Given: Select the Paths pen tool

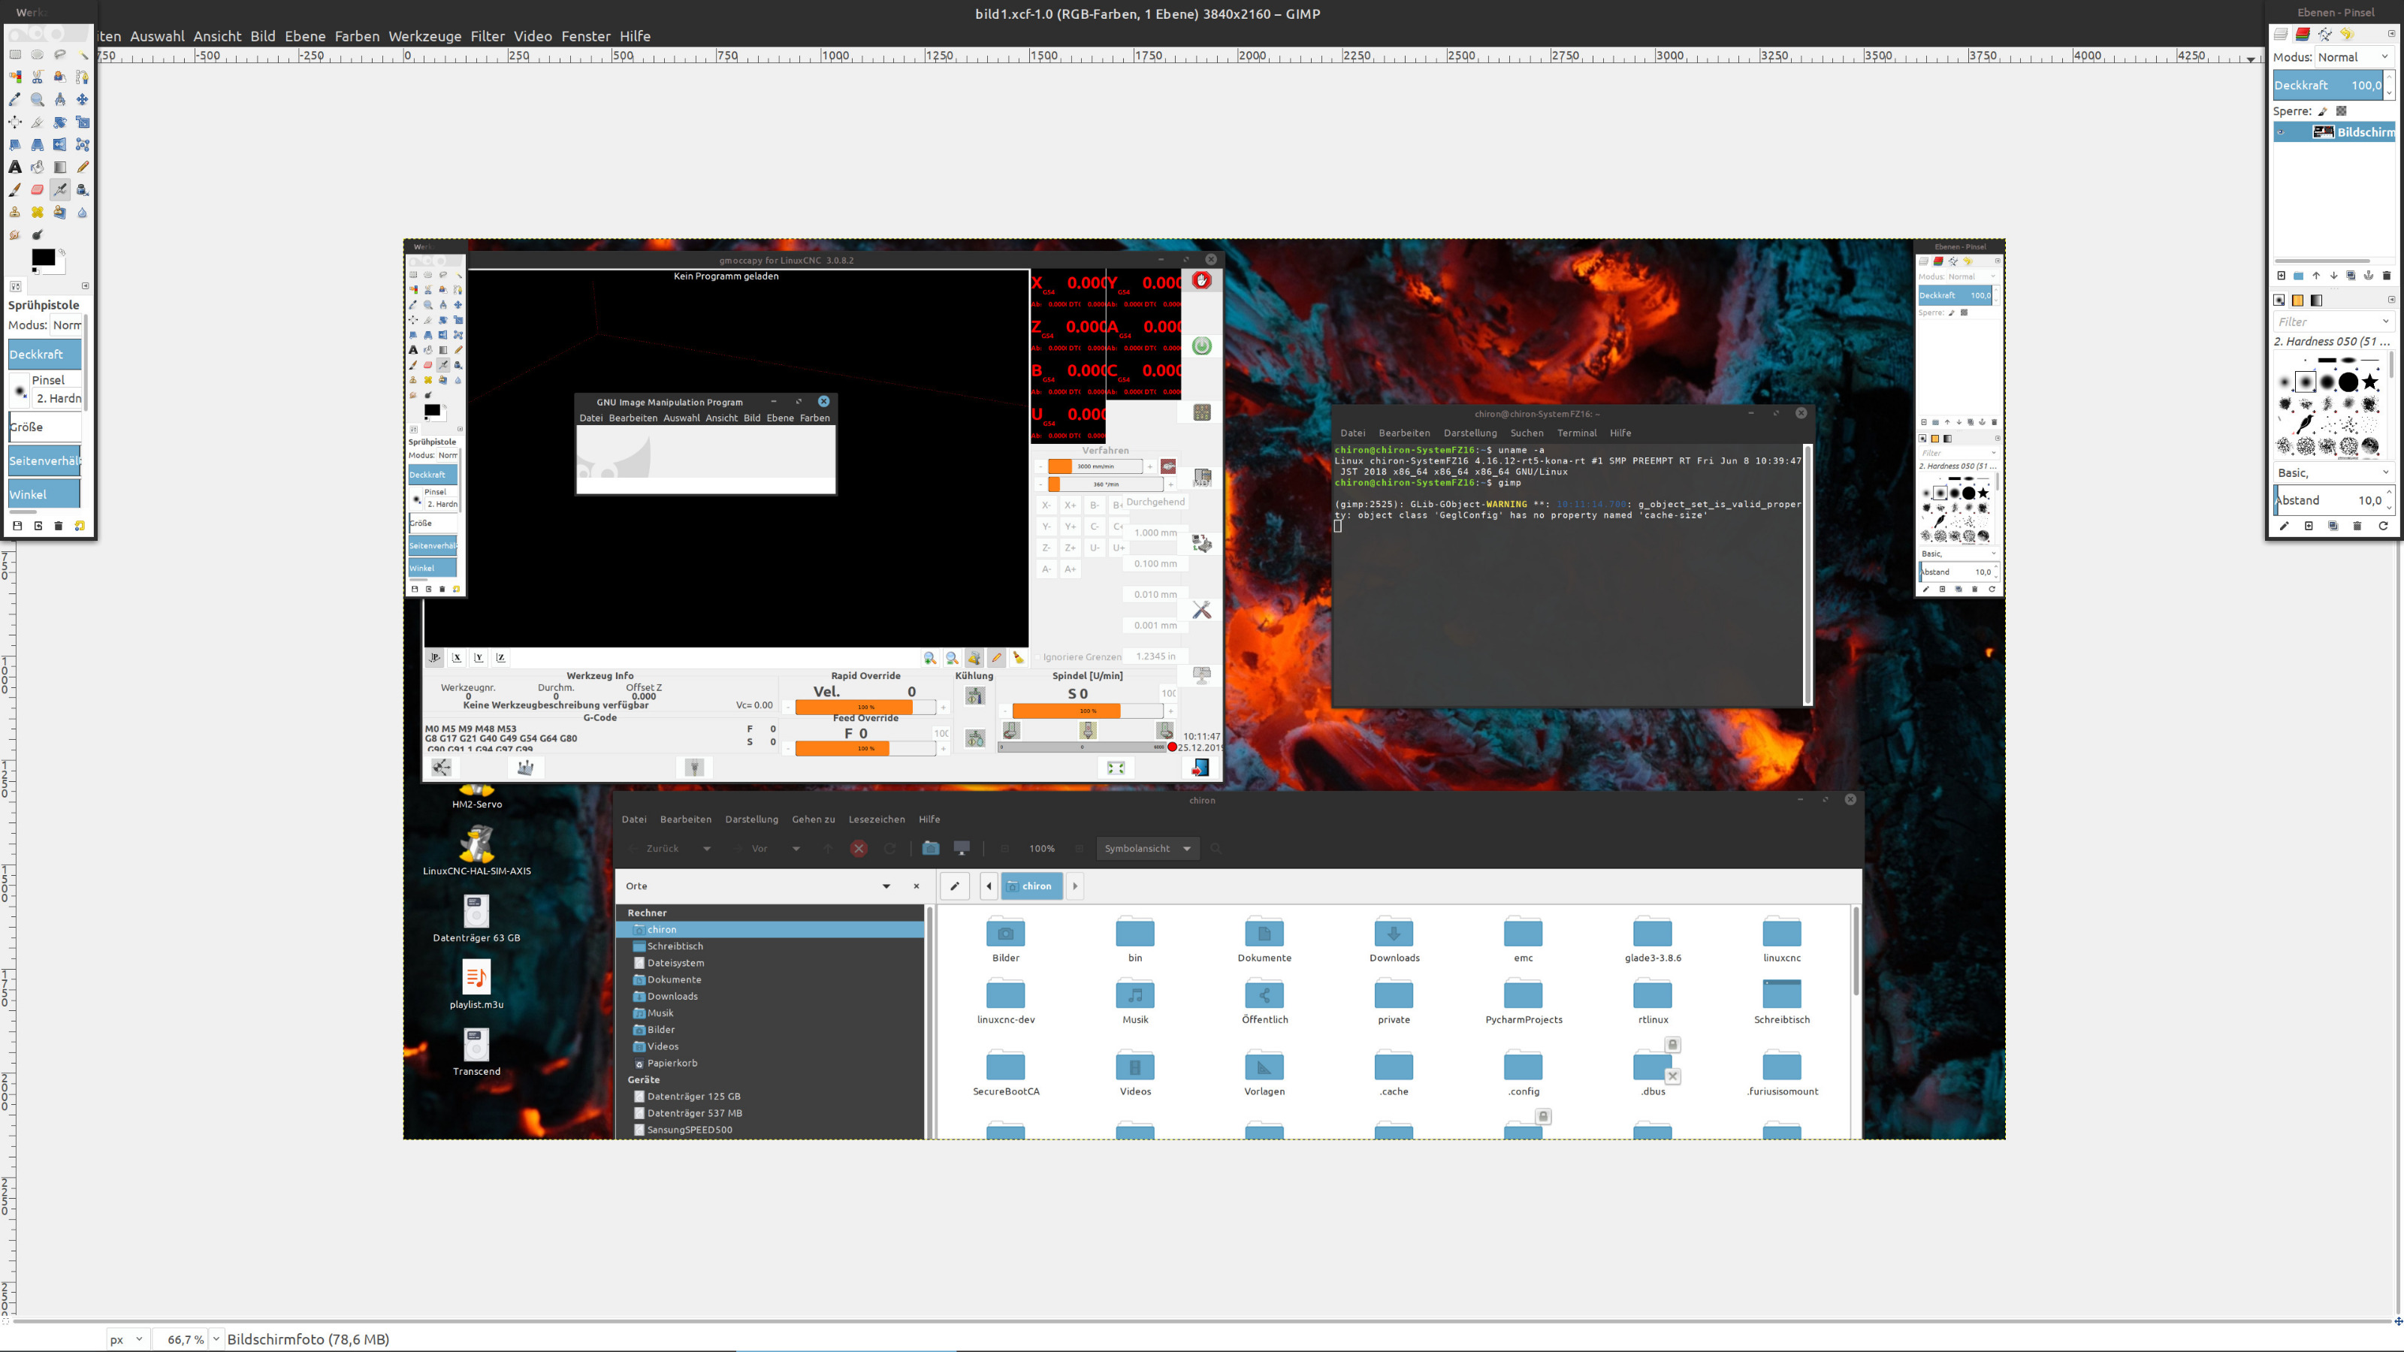Looking at the screenshot, I should (x=82, y=77).
